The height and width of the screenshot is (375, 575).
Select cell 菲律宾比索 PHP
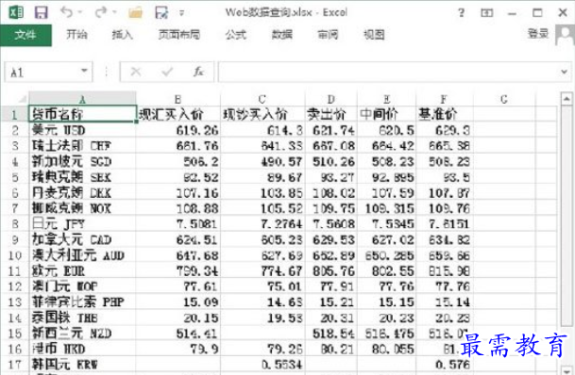click(x=82, y=302)
